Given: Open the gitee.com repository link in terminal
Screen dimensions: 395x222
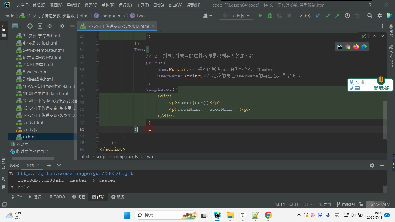Looking at the screenshot, I should pyautogui.click(x=75, y=173).
